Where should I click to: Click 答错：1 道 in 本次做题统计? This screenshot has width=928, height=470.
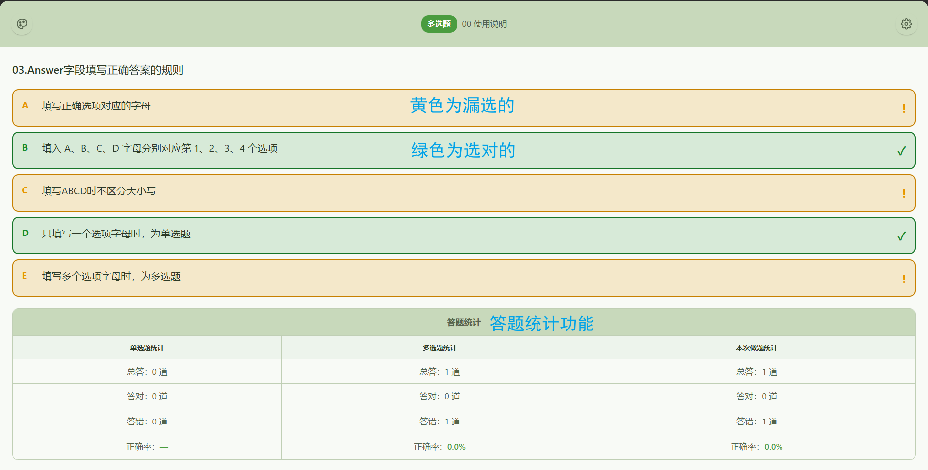point(757,422)
